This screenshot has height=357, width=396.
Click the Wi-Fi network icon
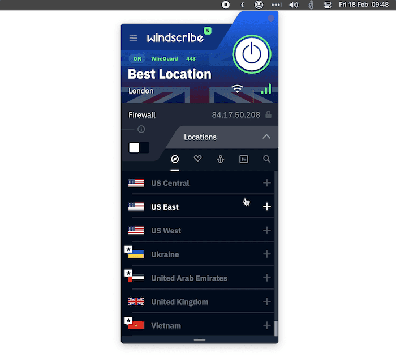point(237,88)
